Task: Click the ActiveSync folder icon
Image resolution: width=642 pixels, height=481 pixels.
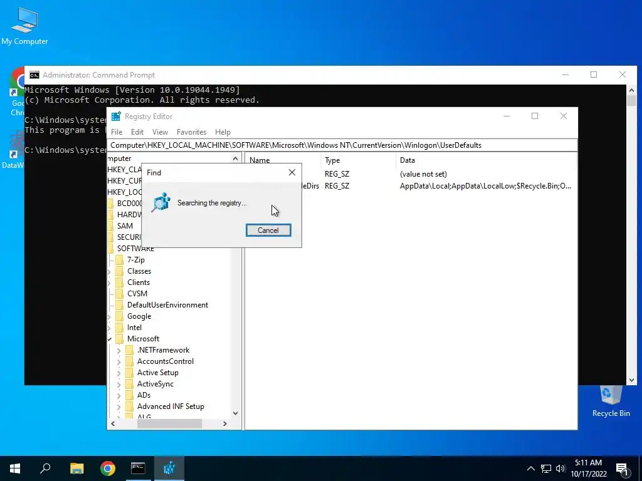Action: click(129, 384)
